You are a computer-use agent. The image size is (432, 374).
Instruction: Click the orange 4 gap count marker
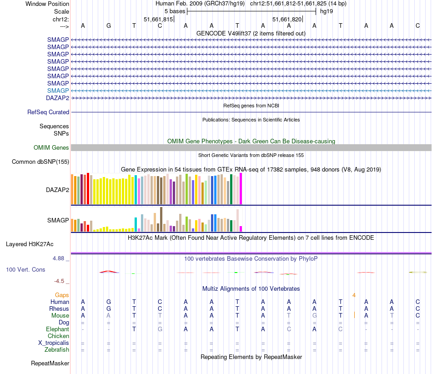pyautogui.click(x=354, y=295)
